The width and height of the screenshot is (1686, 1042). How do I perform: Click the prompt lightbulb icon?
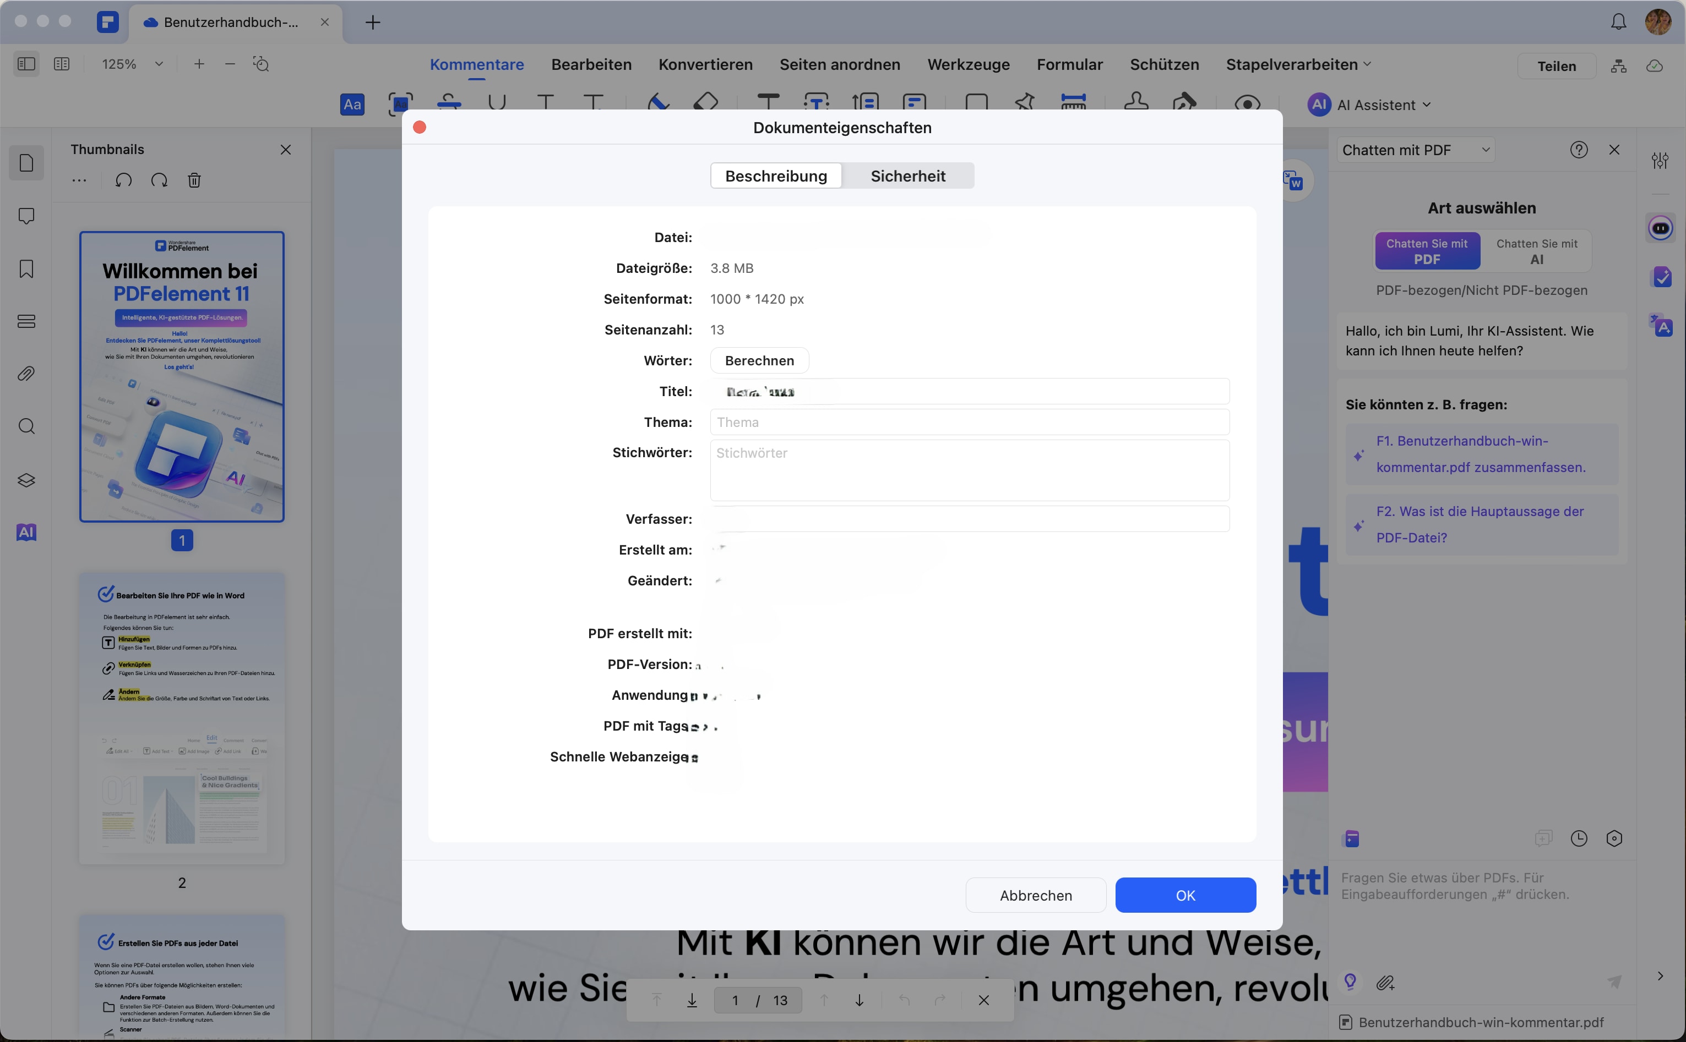pos(1351,982)
